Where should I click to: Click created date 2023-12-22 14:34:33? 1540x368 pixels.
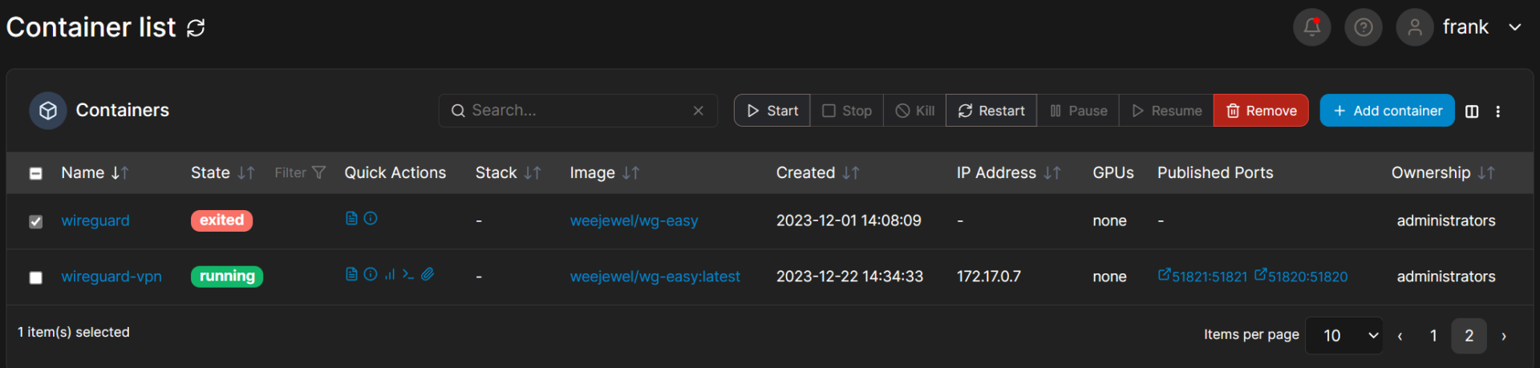point(849,277)
